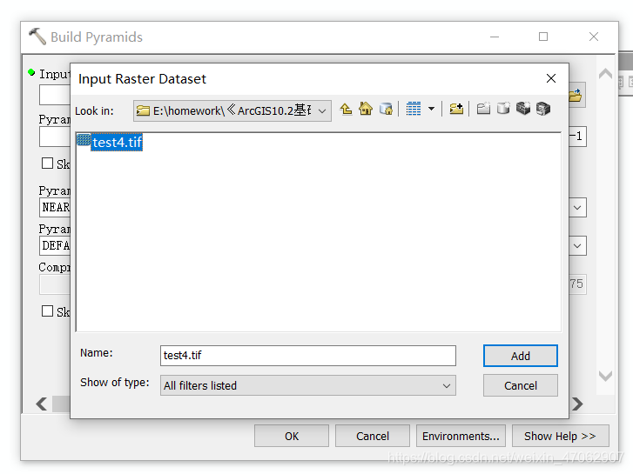Create new file geodatabase icon
Image resolution: width=633 pixels, height=474 pixels.
pos(503,109)
